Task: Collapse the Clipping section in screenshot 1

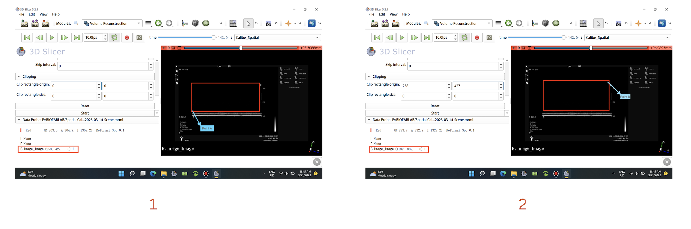Action: coord(85,77)
